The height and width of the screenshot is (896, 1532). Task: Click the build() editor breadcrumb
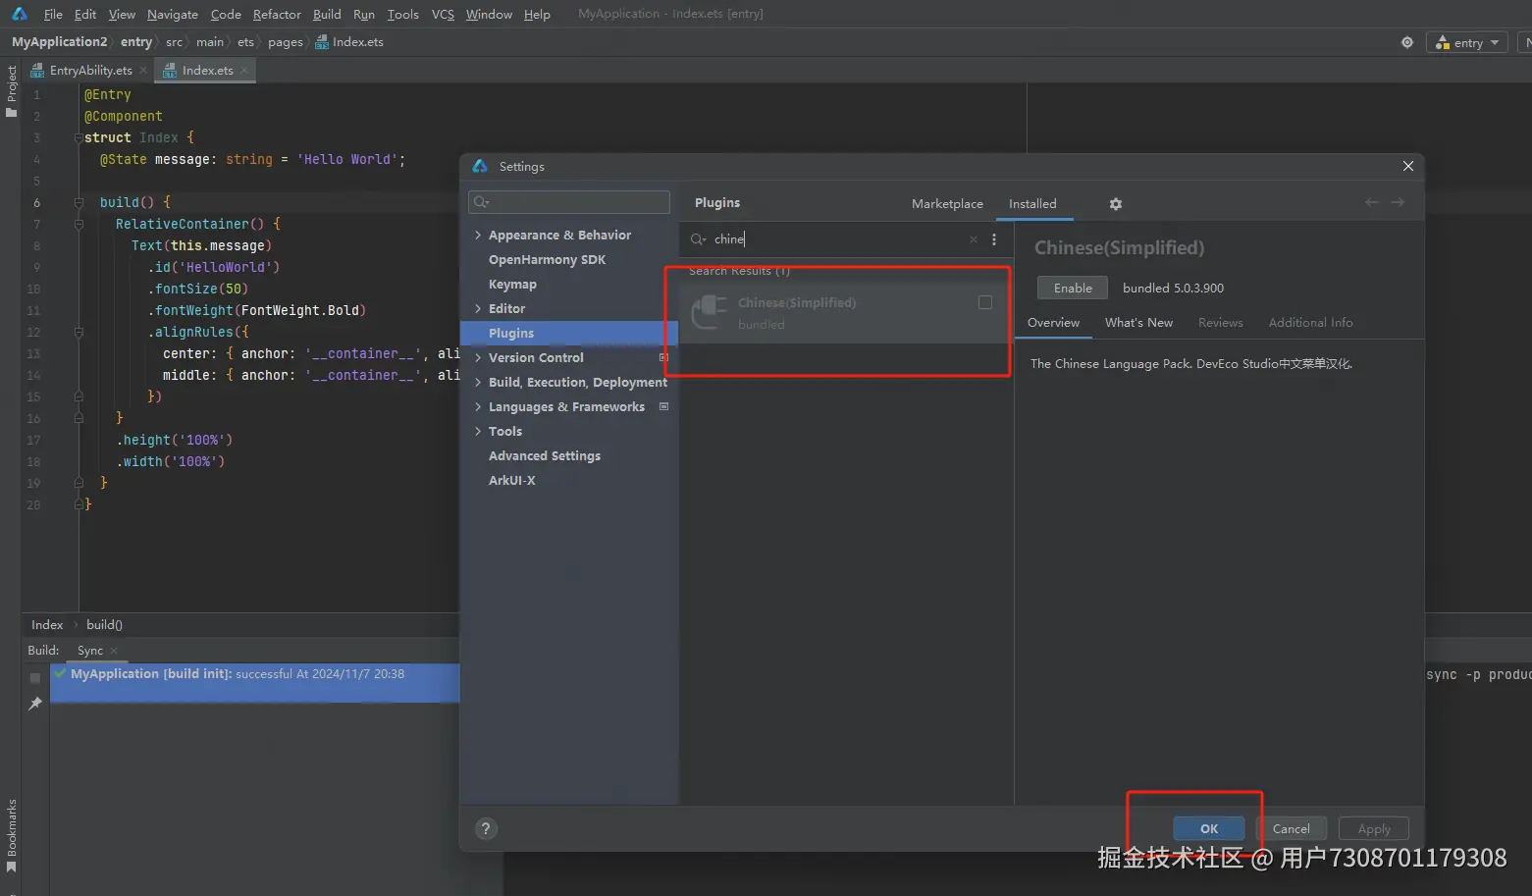click(104, 625)
